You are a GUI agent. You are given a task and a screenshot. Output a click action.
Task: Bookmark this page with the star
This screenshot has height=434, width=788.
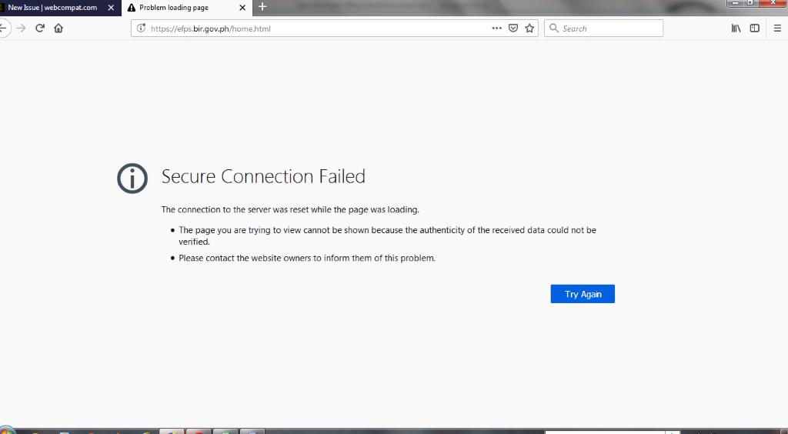529,28
